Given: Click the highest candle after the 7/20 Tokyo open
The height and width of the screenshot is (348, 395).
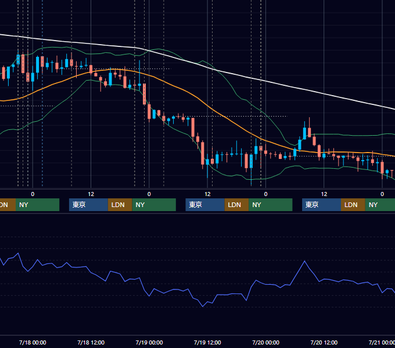Looking at the screenshot, I should click(x=310, y=132).
